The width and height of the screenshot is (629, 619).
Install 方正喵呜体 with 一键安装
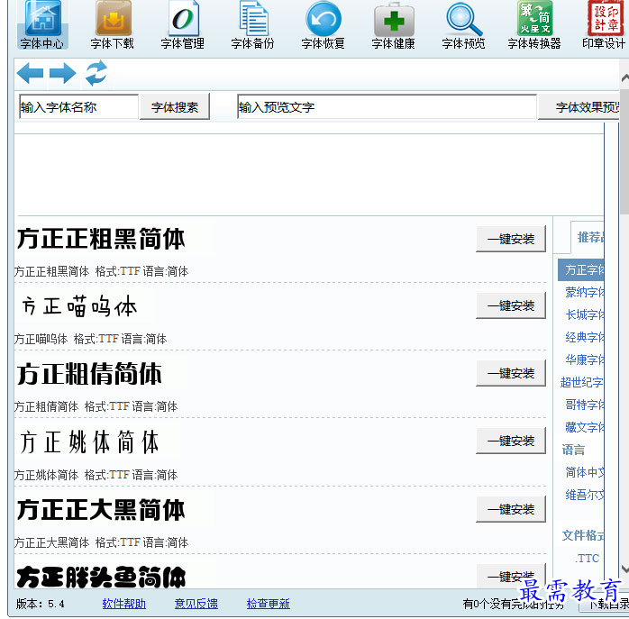pos(511,305)
